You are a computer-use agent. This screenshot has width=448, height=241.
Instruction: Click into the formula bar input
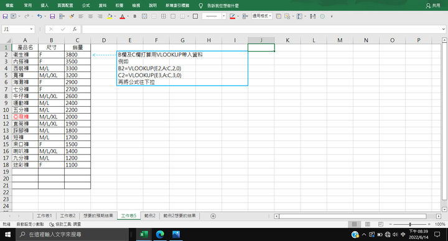pyautogui.click(x=261, y=29)
